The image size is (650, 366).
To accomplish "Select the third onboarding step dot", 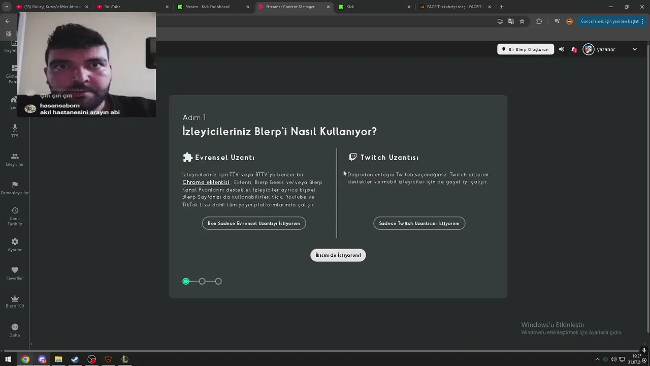I will (218, 281).
